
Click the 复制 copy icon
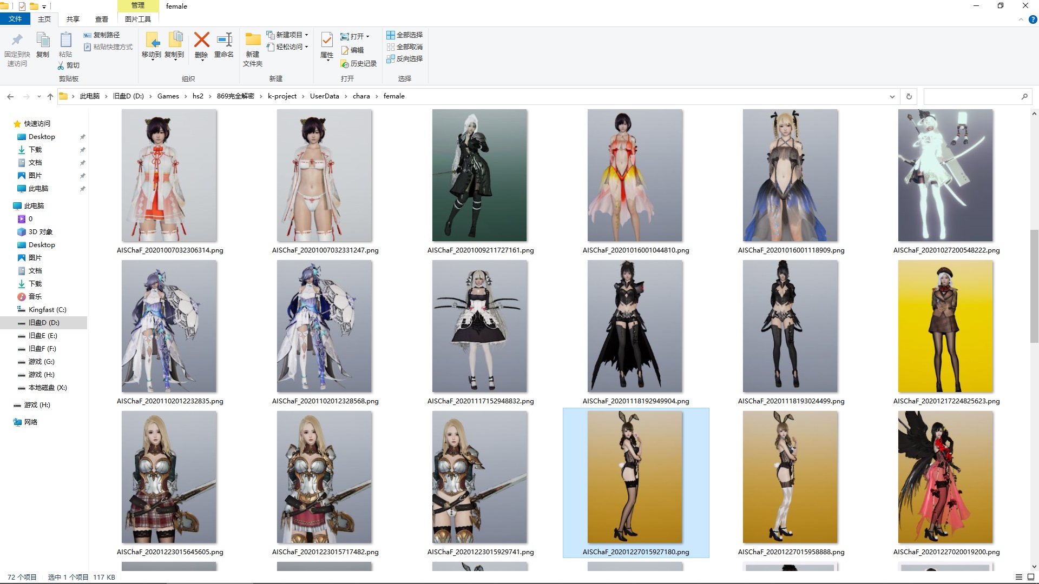[43, 40]
